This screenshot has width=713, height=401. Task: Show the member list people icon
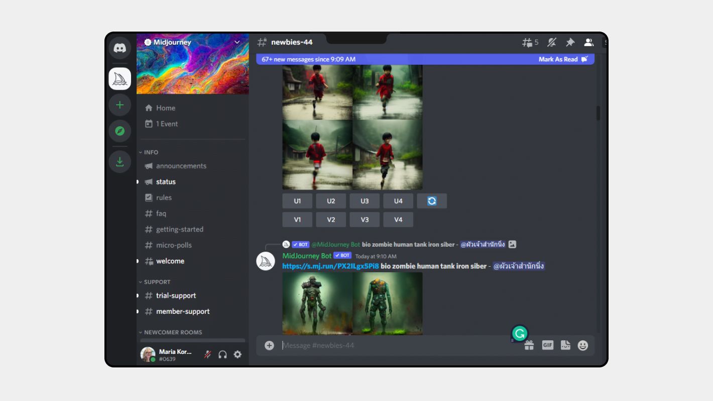[588, 43]
